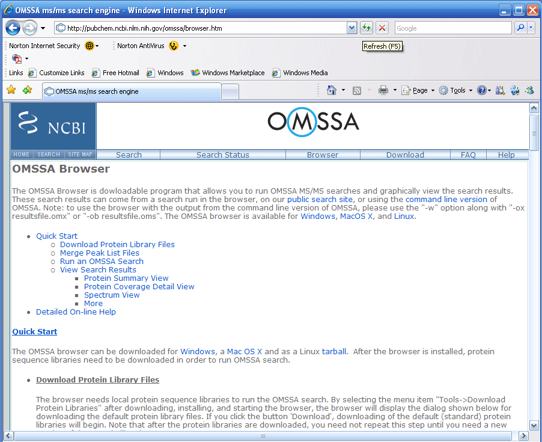Image resolution: width=542 pixels, height=442 pixels.
Task: Open the Free Hotmail link
Action: [x=115, y=73]
